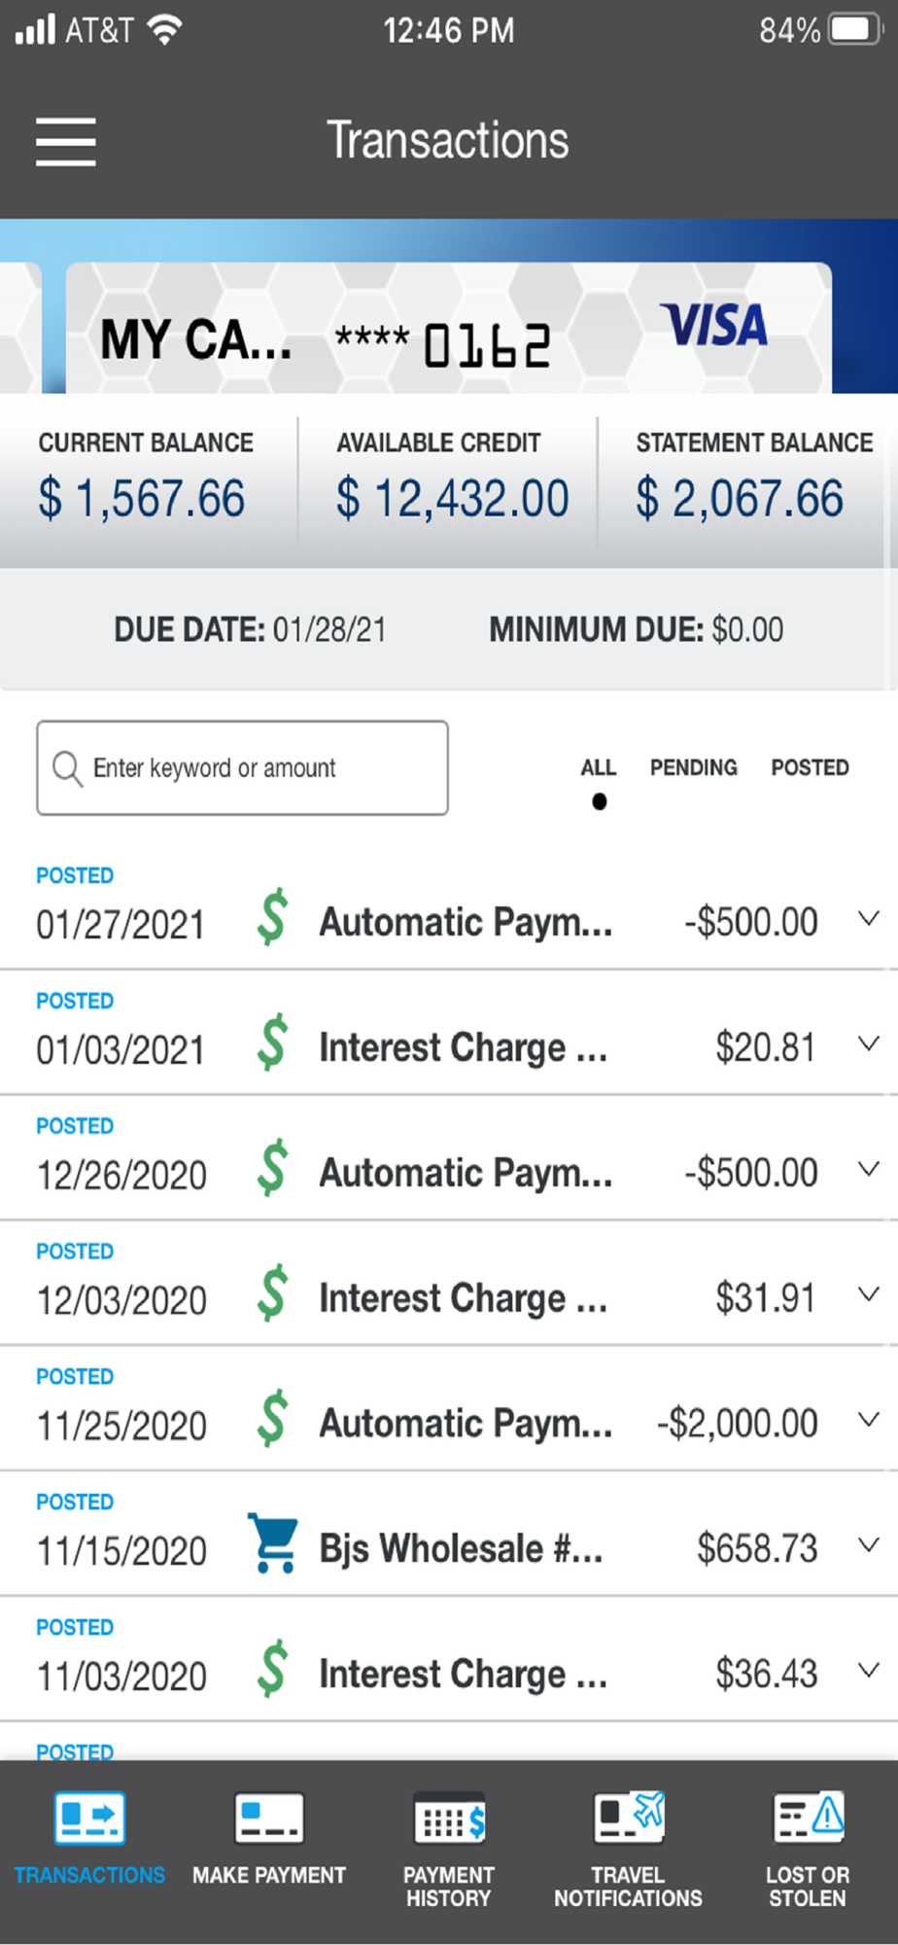The image size is (898, 1945).
Task: Select the Visa card ending 0162
Action: tap(449, 329)
